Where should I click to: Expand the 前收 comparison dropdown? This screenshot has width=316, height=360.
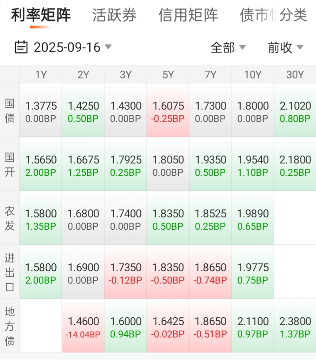286,47
